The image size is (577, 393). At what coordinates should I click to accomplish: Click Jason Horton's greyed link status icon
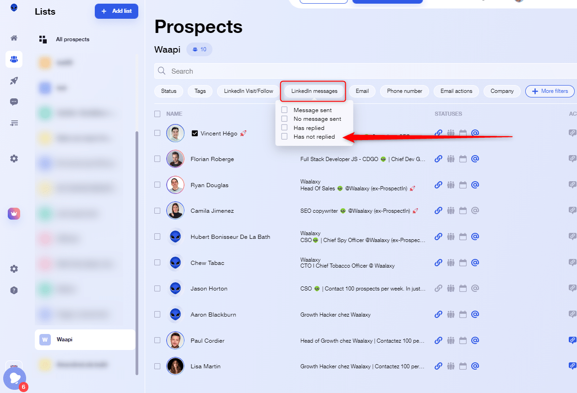point(438,288)
